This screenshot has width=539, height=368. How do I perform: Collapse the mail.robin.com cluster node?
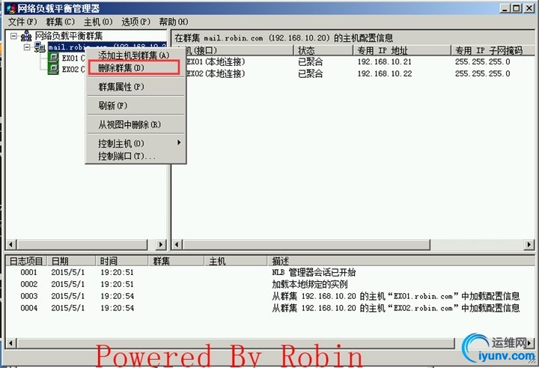(x=27, y=47)
